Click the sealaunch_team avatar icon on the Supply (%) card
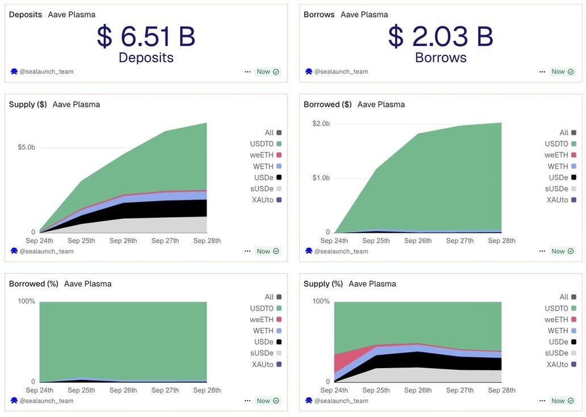The height and width of the screenshot is (417, 586). coord(309,401)
